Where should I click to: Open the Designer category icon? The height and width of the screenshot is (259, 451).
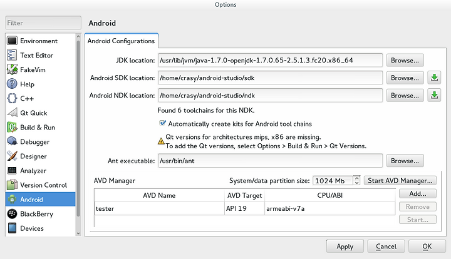(x=12, y=156)
